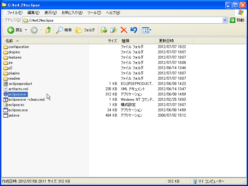
Task: Select the plugins folder icon
Action: (x=6, y=73)
